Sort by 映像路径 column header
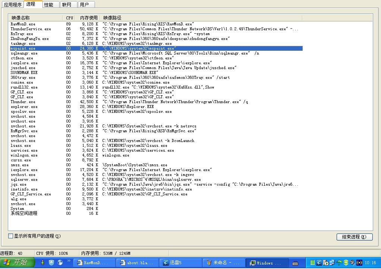Viewport: 381px width, 269px height. click(x=202, y=18)
